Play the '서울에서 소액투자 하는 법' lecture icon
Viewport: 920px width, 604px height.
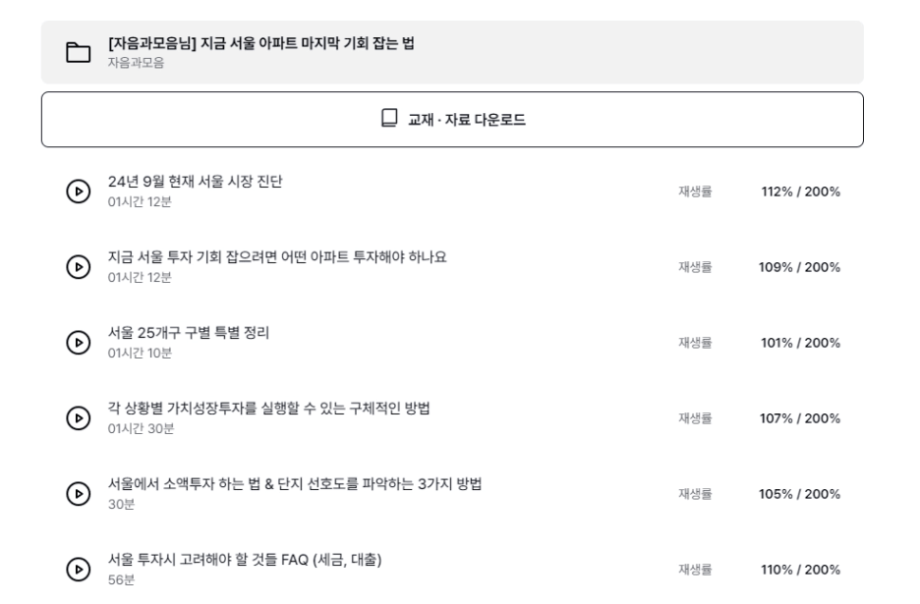78,494
